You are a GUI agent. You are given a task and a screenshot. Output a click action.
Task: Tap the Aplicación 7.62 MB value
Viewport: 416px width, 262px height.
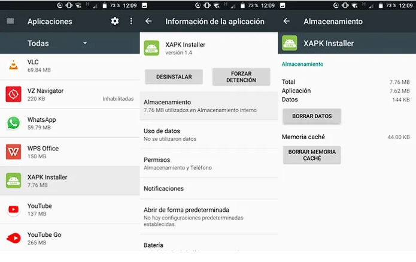pos(399,91)
